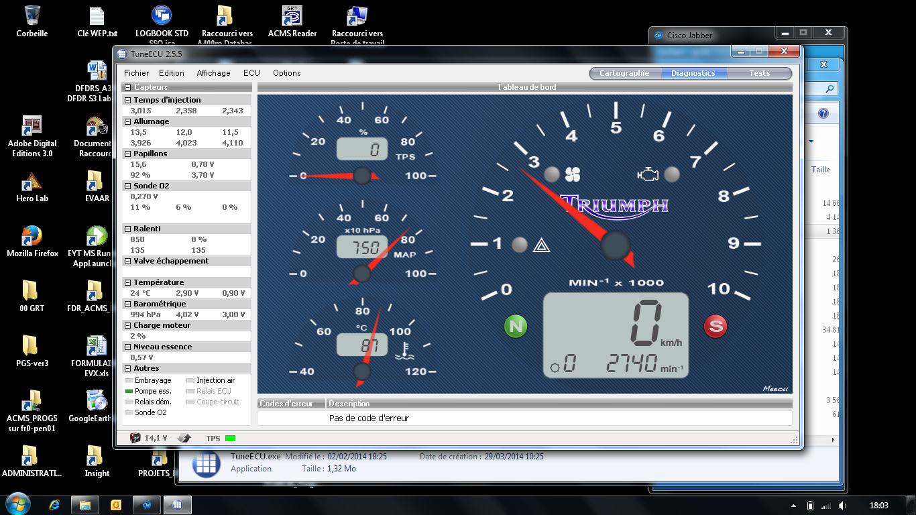
Task: Click the "Pas de code d'erreur" message
Action: pyautogui.click(x=369, y=418)
